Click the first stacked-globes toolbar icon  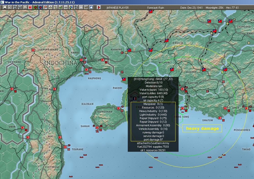pyautogui.click(x=15, y=7)
